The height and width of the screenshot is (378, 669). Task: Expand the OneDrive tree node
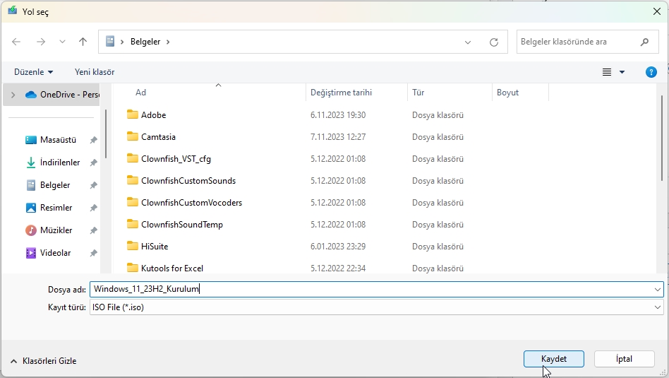click(13, 95)
